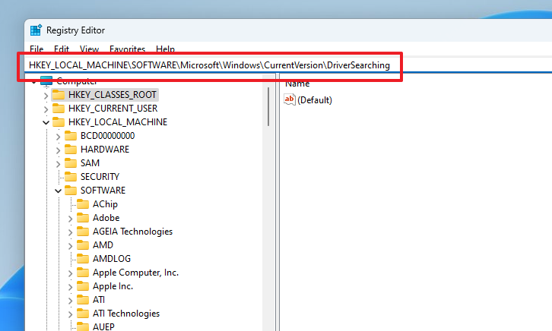
Task: Select the AUEP key label
Action: click(x=103, y=326)
